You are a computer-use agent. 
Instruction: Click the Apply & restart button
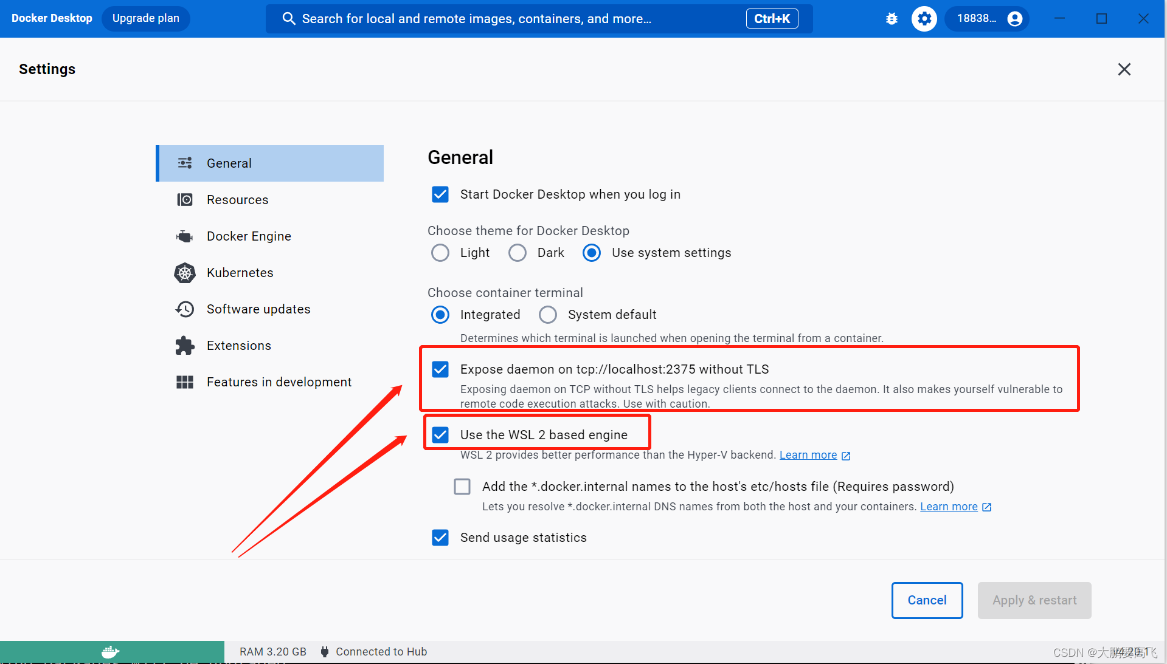(1034, 600)
